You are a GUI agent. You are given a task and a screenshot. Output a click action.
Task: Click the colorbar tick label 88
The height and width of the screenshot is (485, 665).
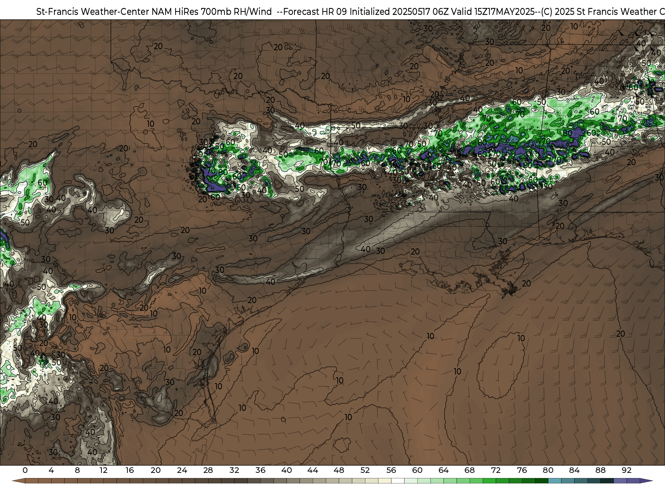pyautogui.click(x=600, y=470)
